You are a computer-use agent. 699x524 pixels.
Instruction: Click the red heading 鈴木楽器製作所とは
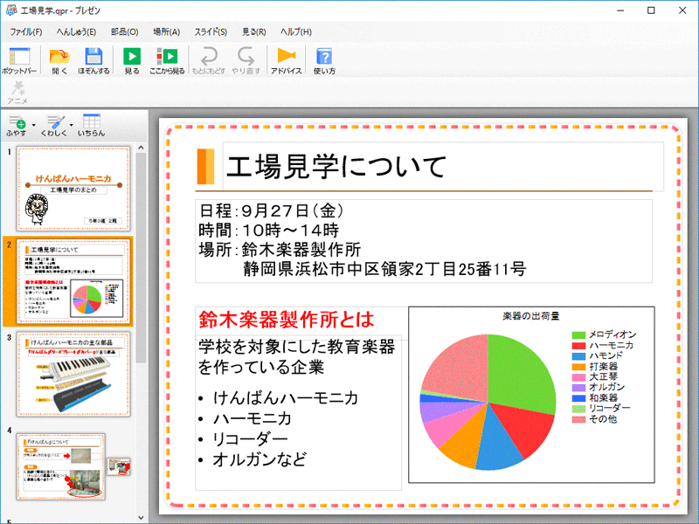pos(287,320)
